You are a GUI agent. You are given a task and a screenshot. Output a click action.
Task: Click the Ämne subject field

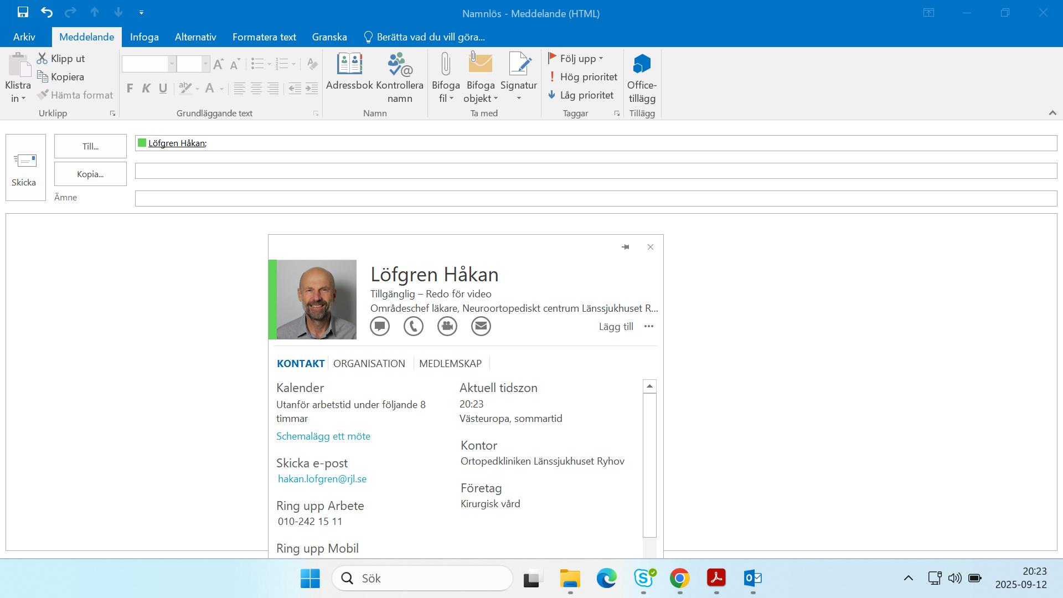596,198
